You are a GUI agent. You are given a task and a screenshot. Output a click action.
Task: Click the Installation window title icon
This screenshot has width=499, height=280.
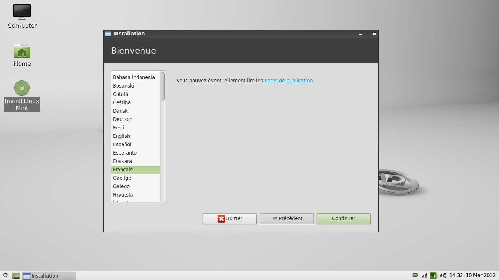click(x=108, y=34)
